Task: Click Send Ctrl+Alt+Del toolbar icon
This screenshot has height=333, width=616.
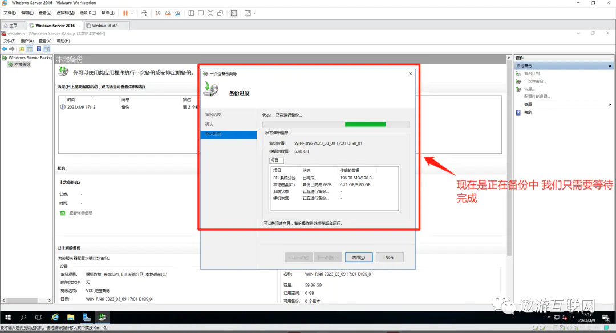Action: 144,13
